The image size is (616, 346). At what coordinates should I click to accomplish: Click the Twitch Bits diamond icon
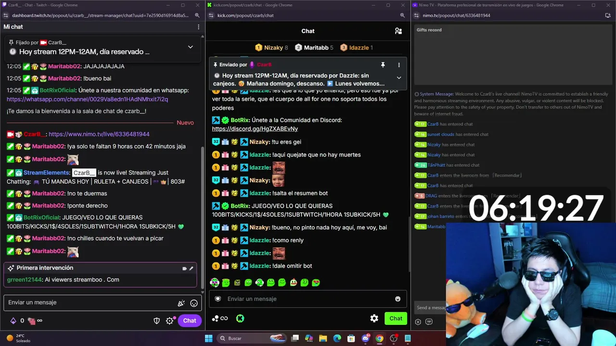pos(13,321)
